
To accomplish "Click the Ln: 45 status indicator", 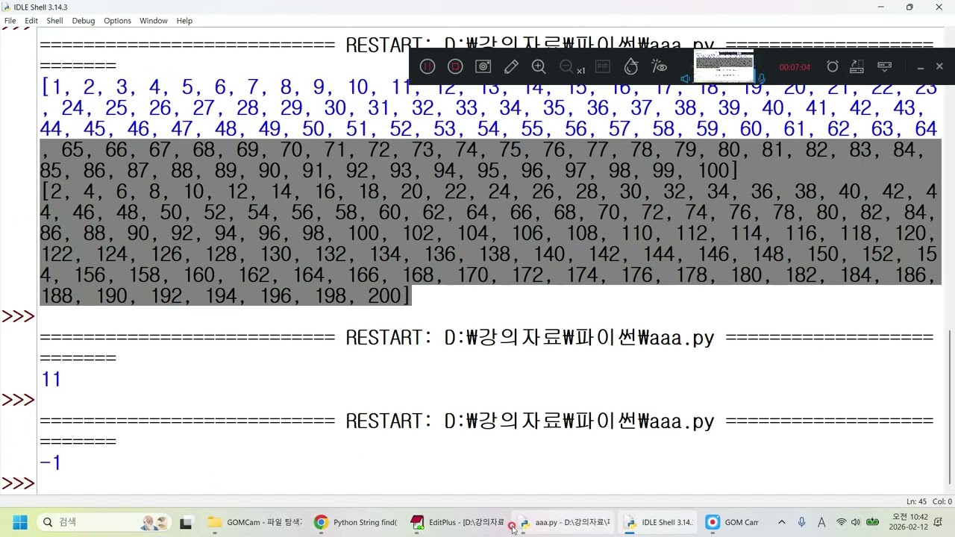I will pos(918,502).
